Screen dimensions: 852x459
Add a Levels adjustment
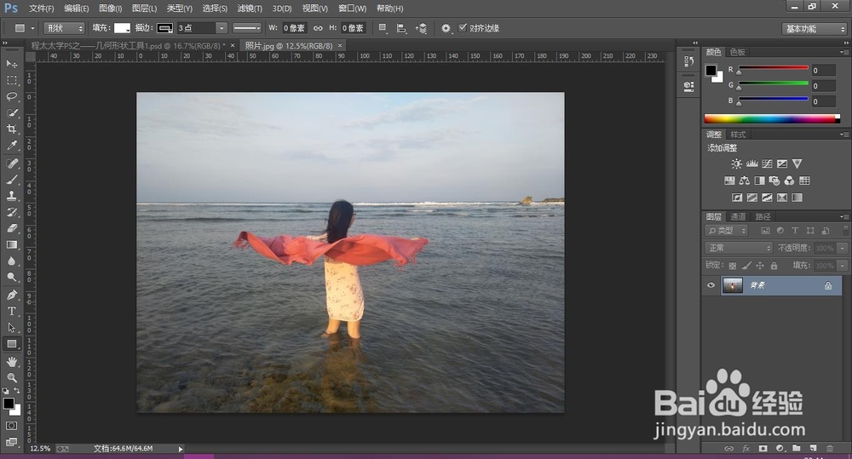[x=752, y=164]
